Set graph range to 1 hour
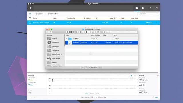 [97, 94]
